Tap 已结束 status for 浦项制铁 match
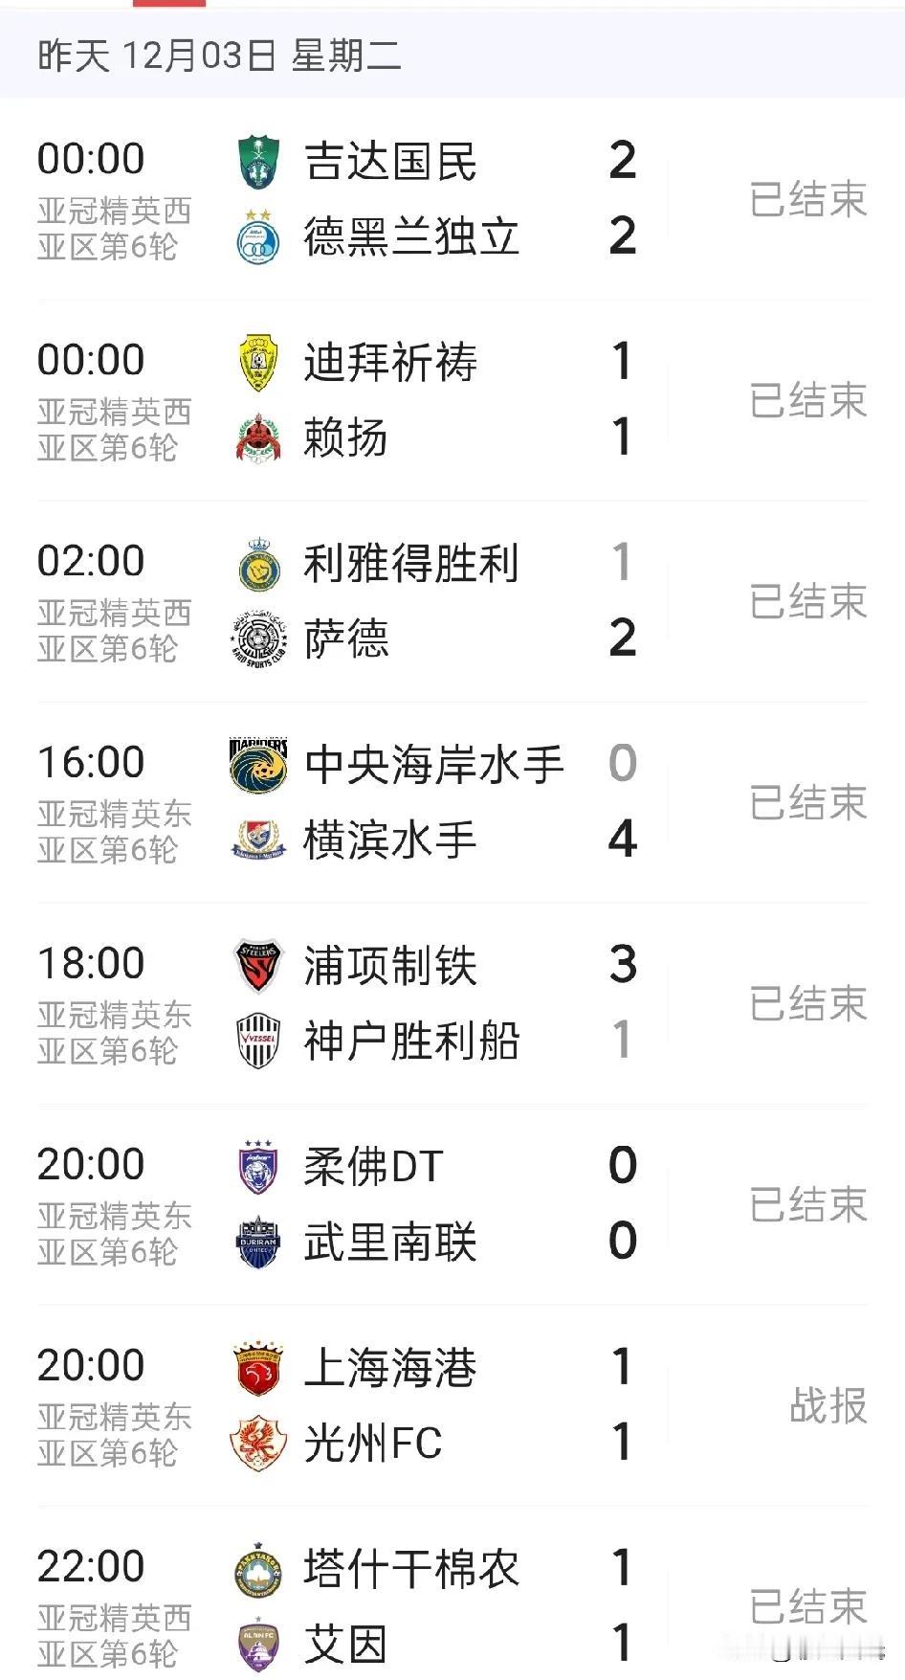This screenshot has width=905, height=1680. [x=808, y=1003]
